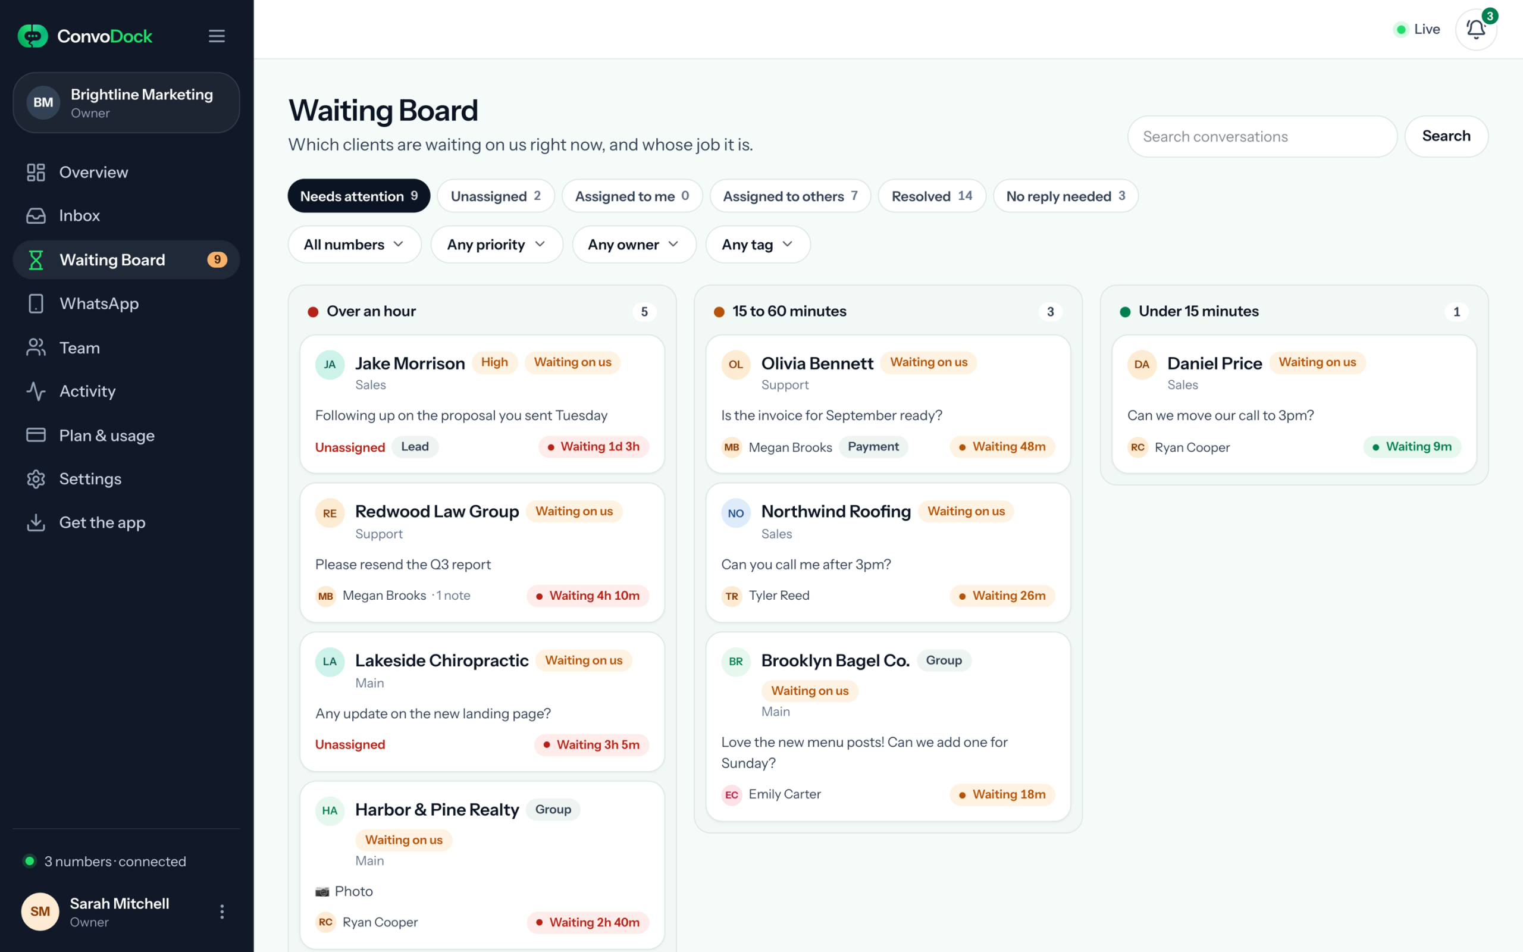Click the Group badge on Brooklyn Bagel Co.
The image size is (1523, 952).
pos(944,660)
